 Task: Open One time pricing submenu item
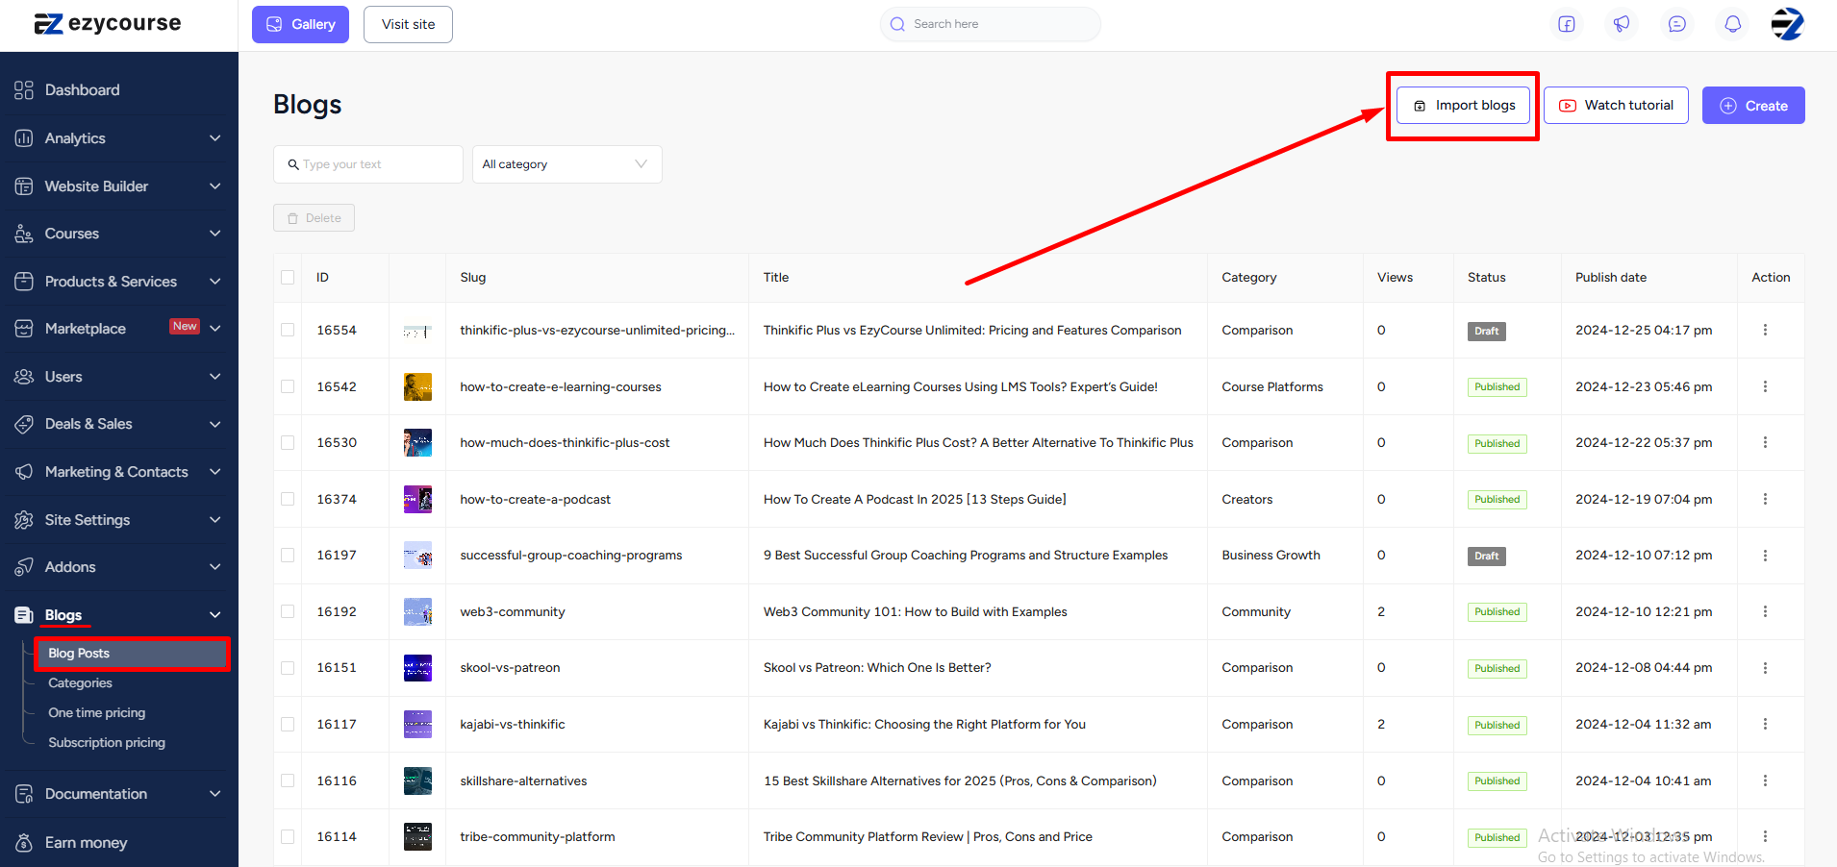pos(96,713)
